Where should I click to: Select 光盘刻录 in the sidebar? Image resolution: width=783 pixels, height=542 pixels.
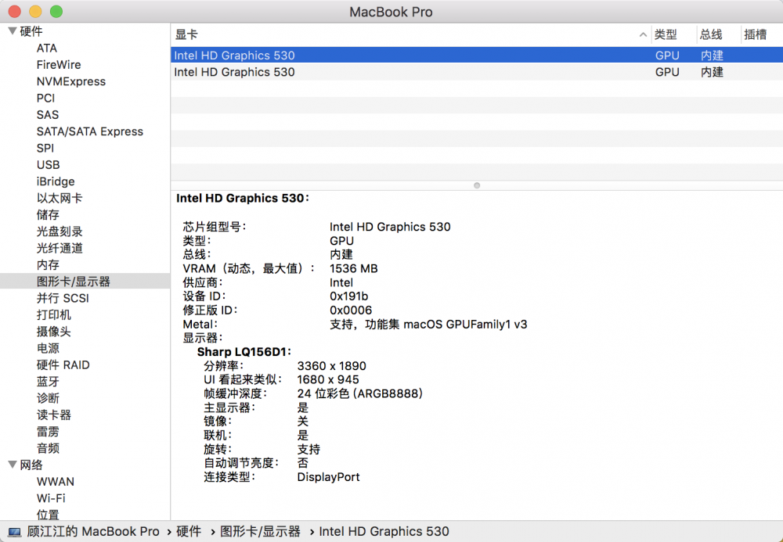60,232
